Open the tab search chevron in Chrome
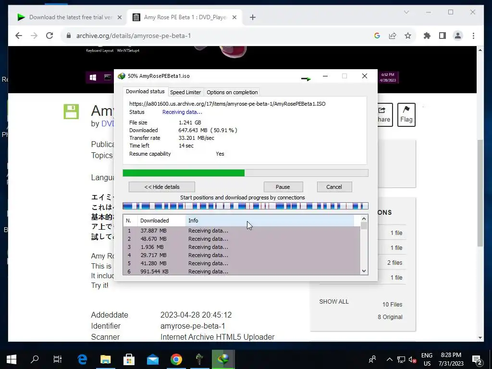The width and height of the screenshot is (492, 369). [x=406, y=12]
